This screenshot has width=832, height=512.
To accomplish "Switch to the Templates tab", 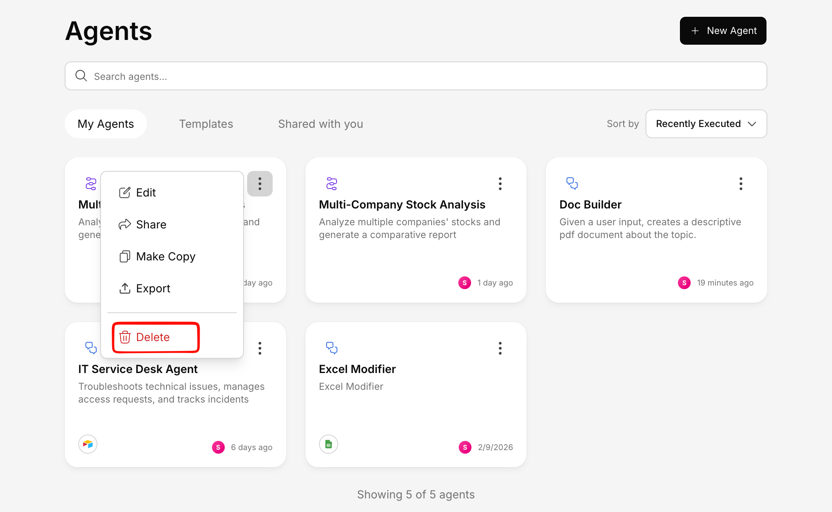I will click(x=206, y=124).
